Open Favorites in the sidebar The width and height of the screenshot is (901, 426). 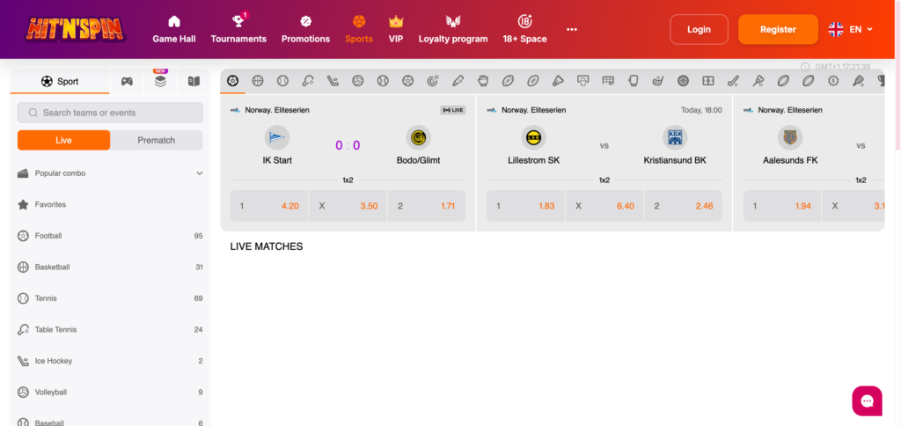(110, 205)
